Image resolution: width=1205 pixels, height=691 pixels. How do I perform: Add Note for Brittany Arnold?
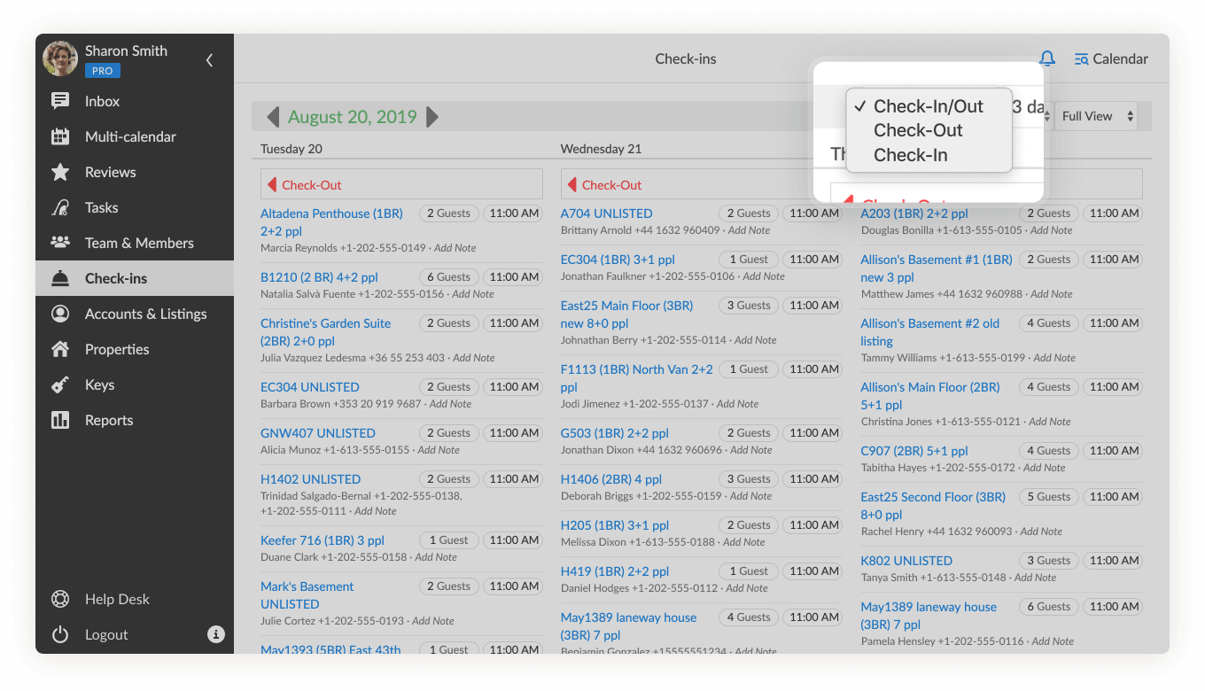tap(750, 230)
